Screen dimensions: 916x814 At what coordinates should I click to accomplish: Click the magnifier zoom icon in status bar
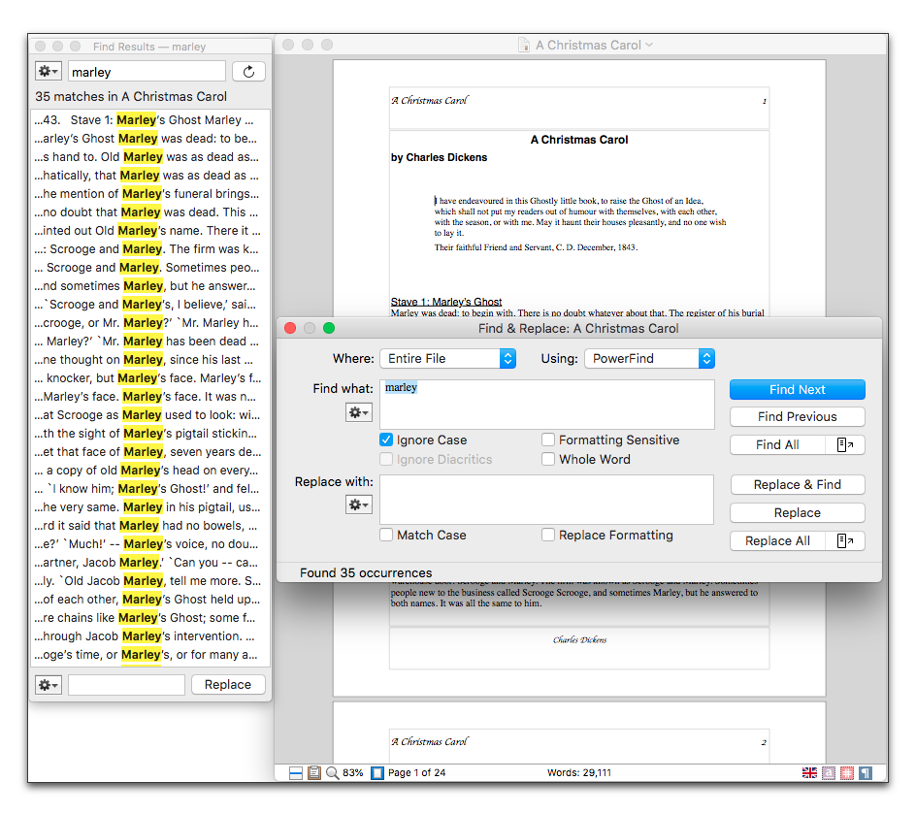(x=333, y=773)
